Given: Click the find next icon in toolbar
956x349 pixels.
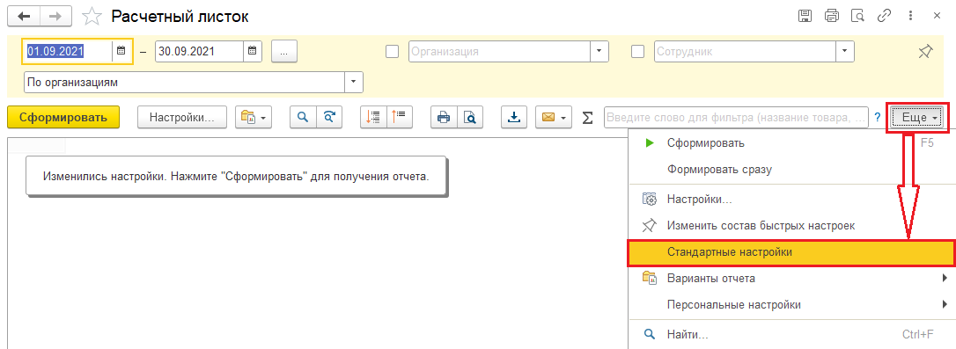Looking at the screenshot, I should tap(329, 118).
